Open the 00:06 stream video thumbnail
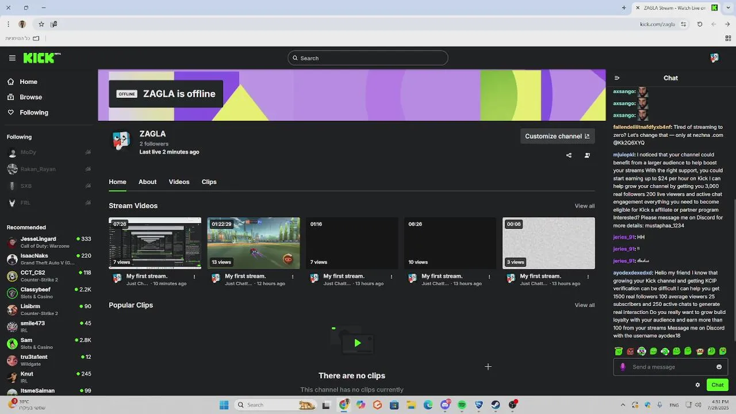 pos(549,243)
